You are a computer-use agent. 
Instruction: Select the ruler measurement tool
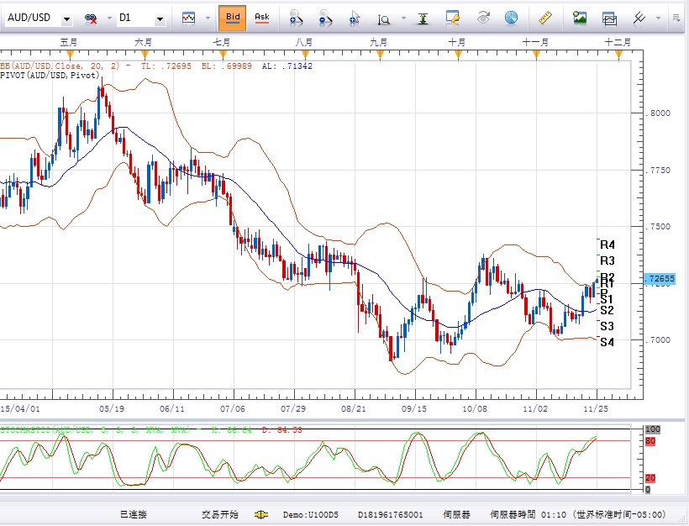pos(544,17)
